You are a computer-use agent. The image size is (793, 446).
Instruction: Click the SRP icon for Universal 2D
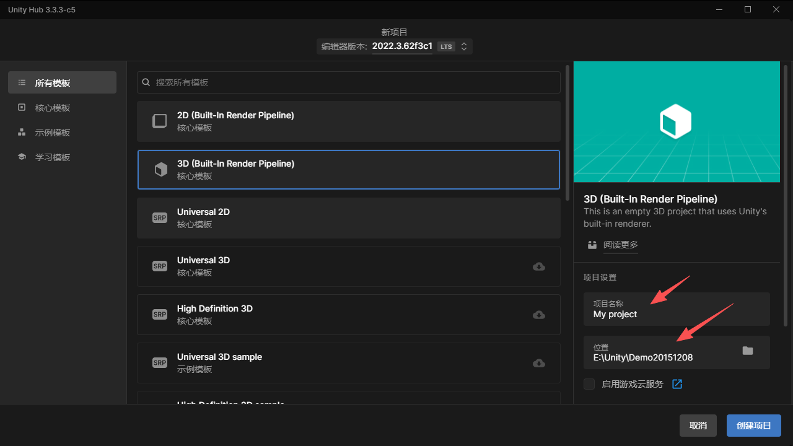160,217
